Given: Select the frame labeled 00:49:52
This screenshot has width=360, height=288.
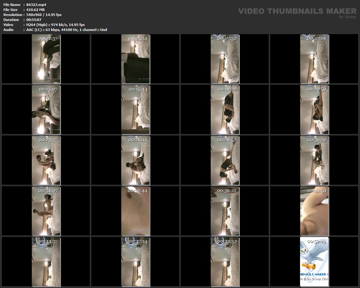Looking at the screenshot, I should point(225,262).
